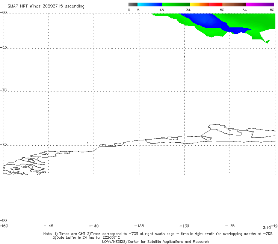The height and width of the screenshot is (244, 278).
Task: Click the longitude label "-135"
Action: [139, 226]
